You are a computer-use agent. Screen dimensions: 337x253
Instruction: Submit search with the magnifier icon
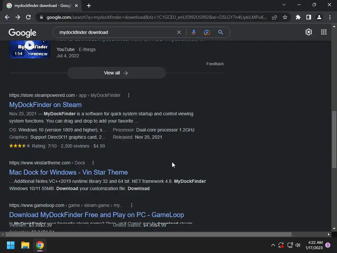pos(220,32)
